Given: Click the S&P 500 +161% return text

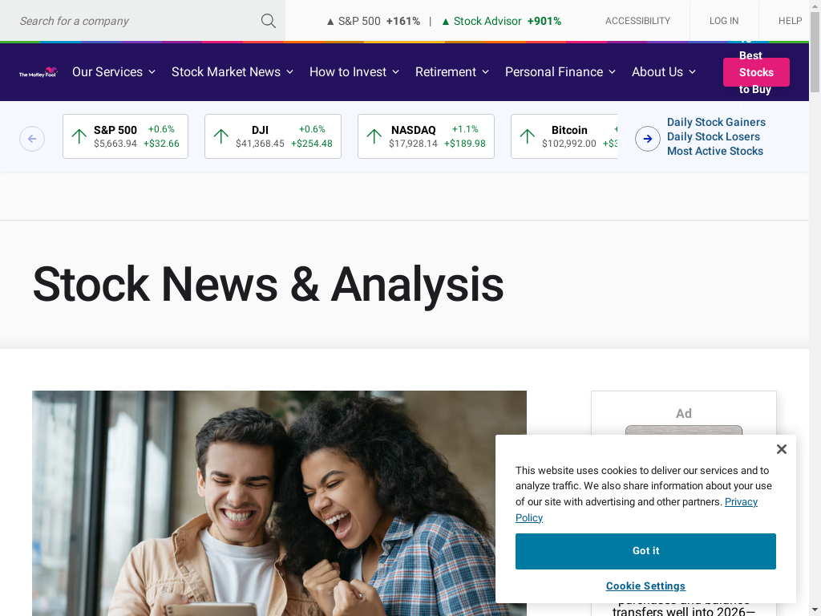Looking at the screenshot, I should tap(374, 21).
